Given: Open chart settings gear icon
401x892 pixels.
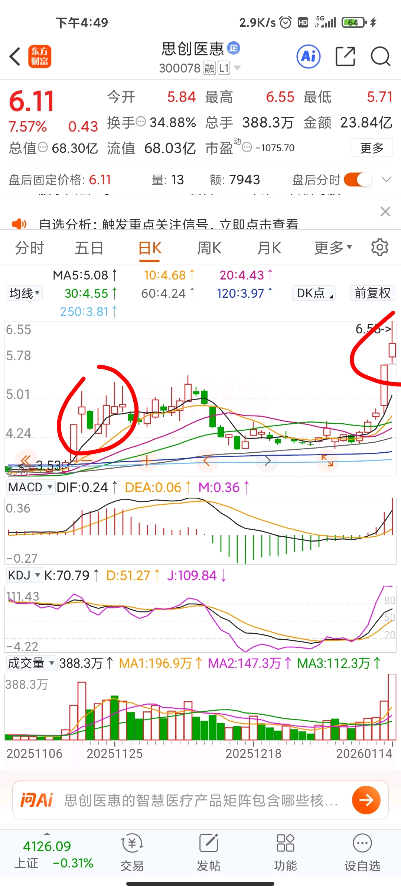Looking at the screenshot, I should pos(380,248).
